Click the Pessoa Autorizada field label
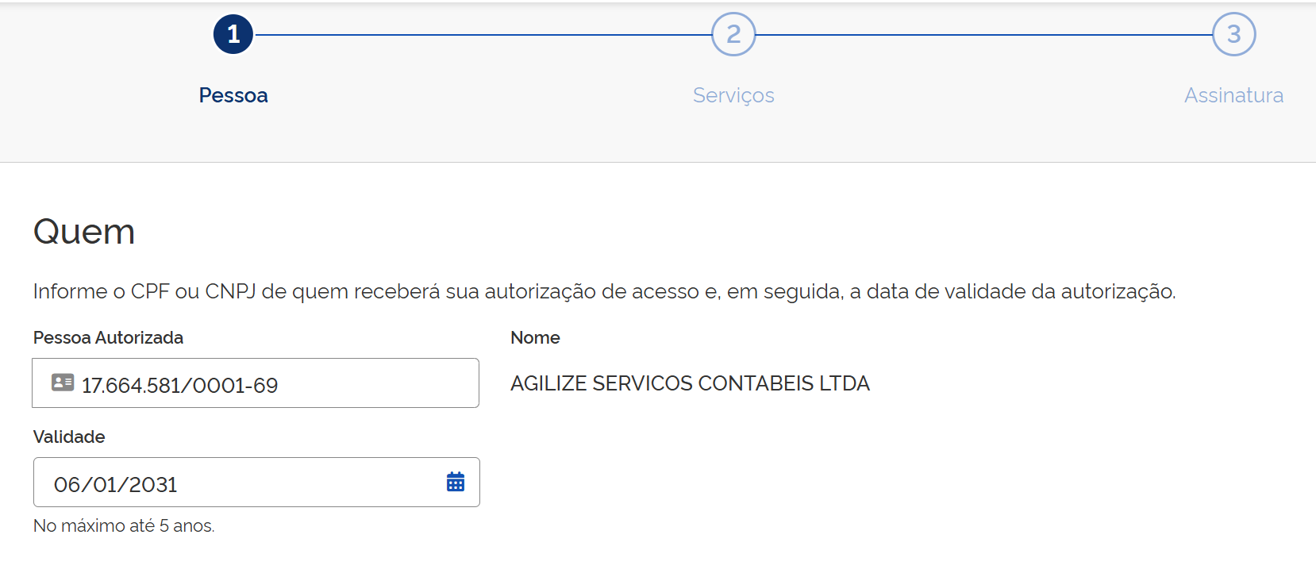Viewport: 1316px width, 577px height. pos(108,337)
